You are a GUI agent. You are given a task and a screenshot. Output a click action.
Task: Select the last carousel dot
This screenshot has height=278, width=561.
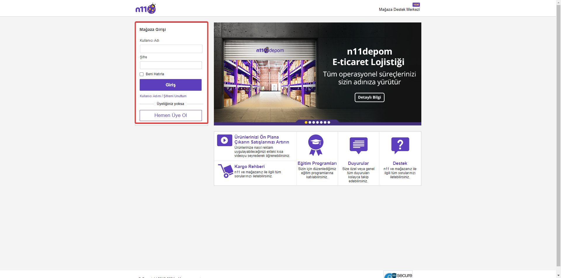click(329, 123)
